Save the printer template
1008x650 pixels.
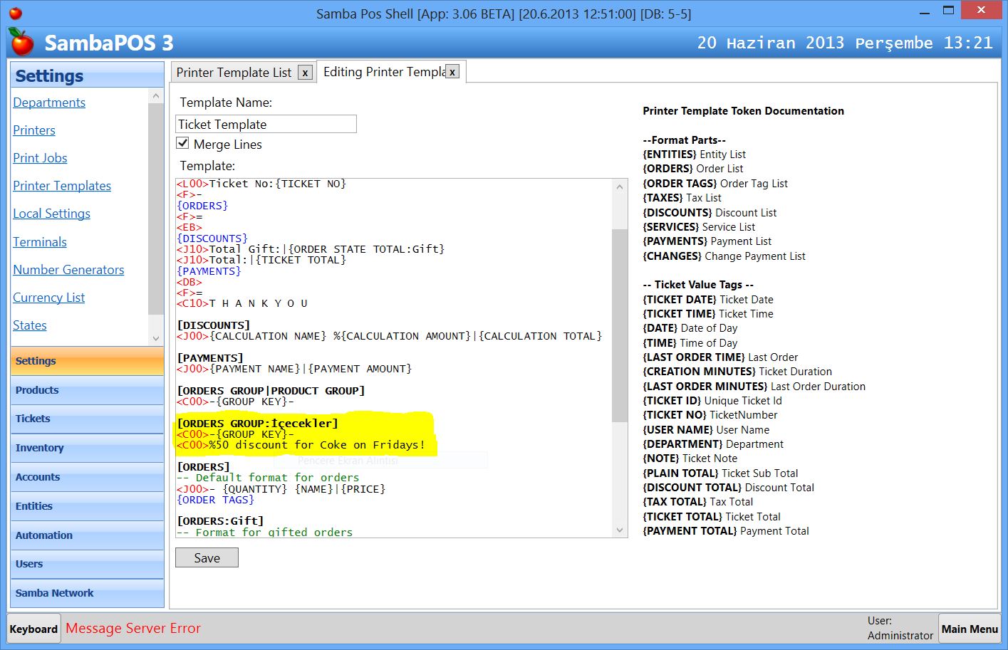[207, 558]
